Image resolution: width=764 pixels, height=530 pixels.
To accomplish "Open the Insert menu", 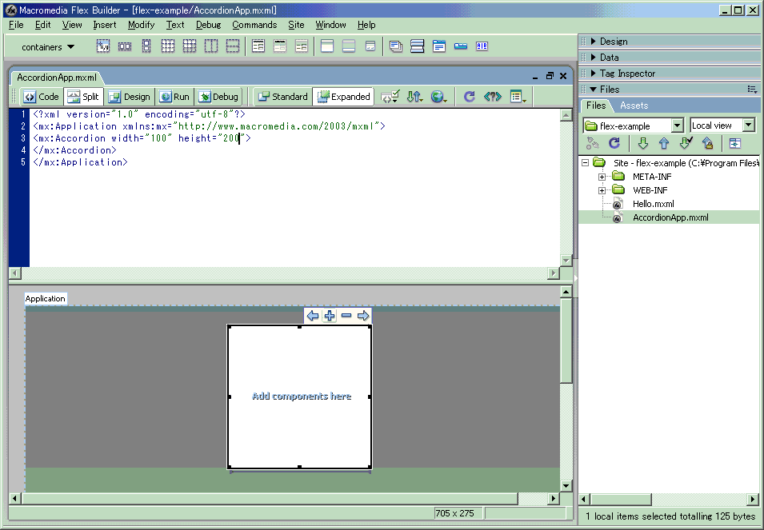I will [x=105, y=25].
